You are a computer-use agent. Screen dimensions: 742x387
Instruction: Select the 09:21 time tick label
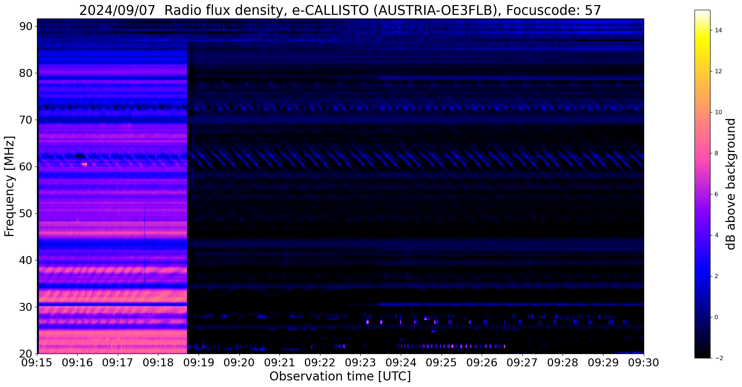tap(279, 363)
